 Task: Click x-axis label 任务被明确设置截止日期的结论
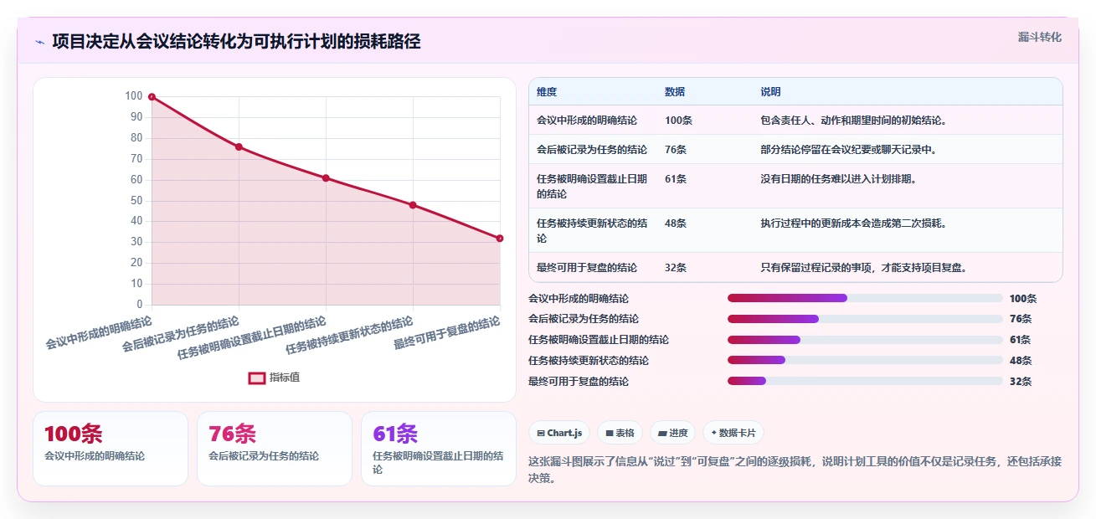[252, 338]
